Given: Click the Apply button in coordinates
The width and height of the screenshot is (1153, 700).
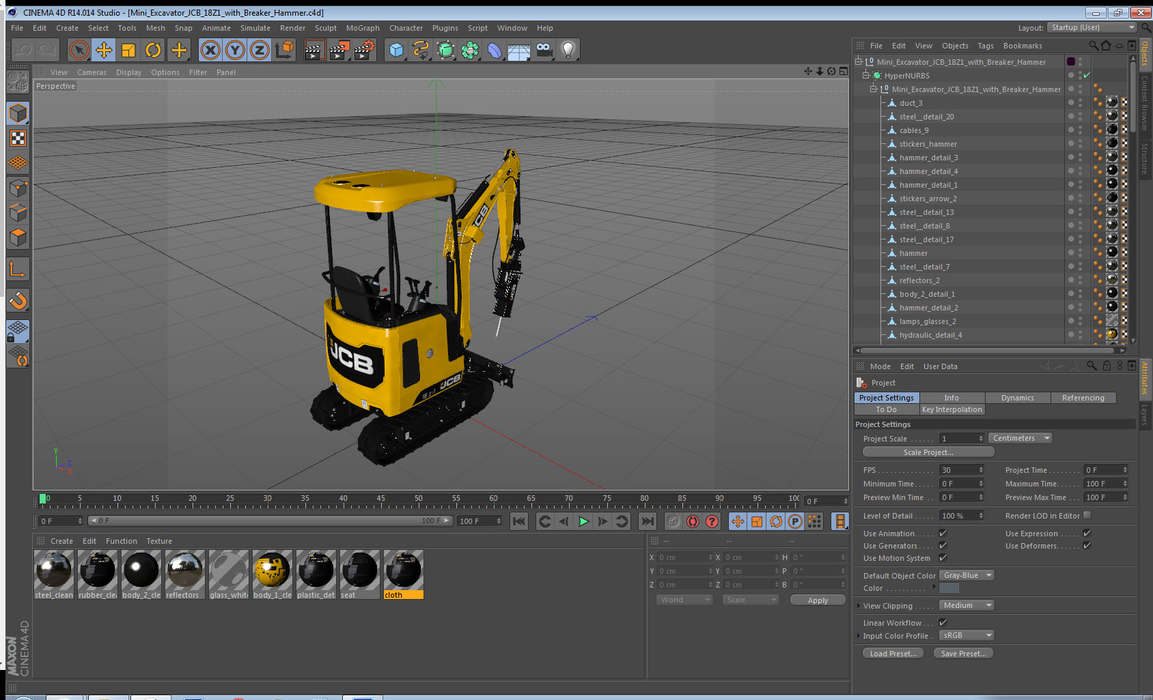Looking at the screenshot, I should click(x=818, y=600).
